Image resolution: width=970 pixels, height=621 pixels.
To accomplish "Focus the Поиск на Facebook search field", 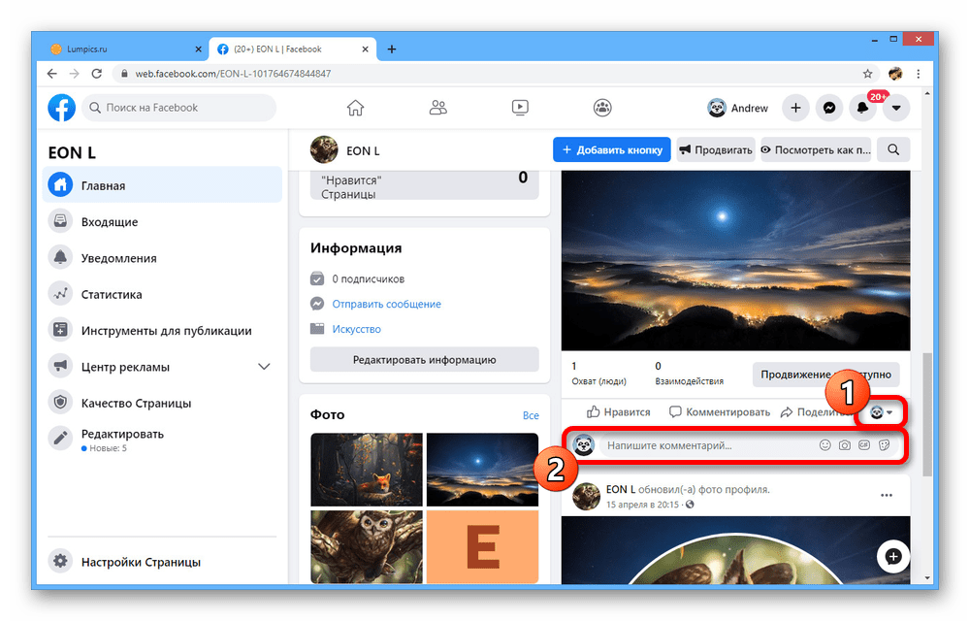I will [x=178, y=108].
